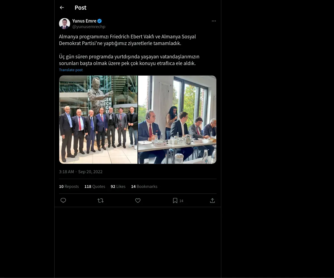334x278 pixels.
Task: Click the blue verified badge
Action: click(100, 21)
